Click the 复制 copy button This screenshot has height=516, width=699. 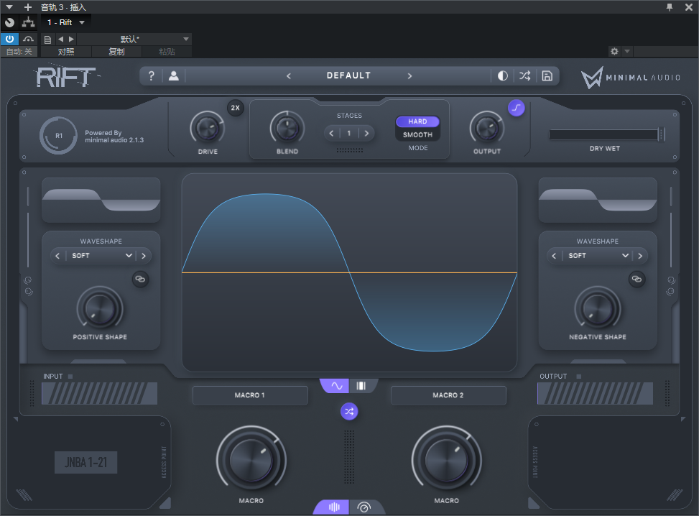(116, 52)
